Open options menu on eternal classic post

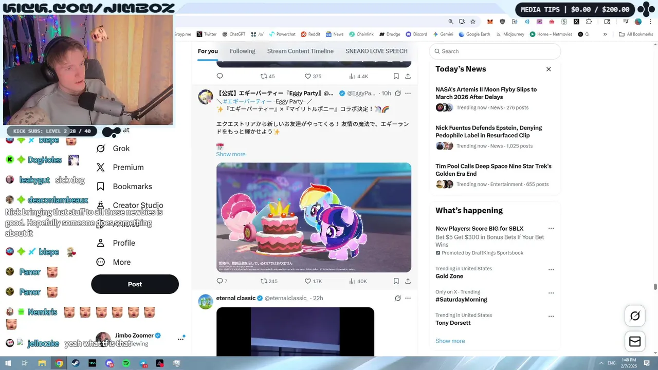pyautogui.click(x=408, y=298)
